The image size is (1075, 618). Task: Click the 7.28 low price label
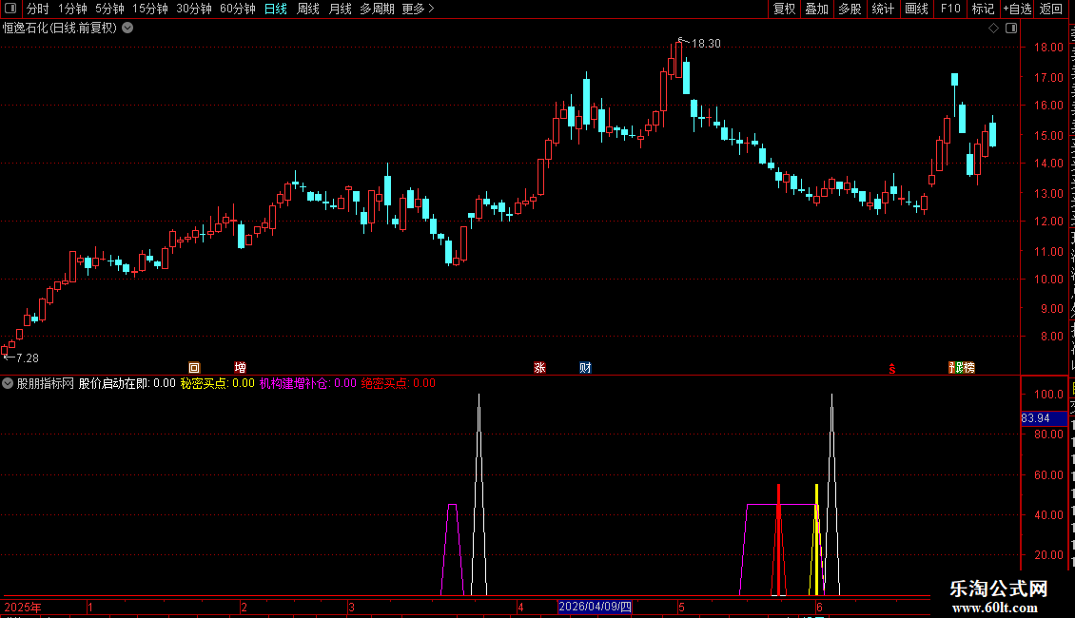(x=28, y=358)
